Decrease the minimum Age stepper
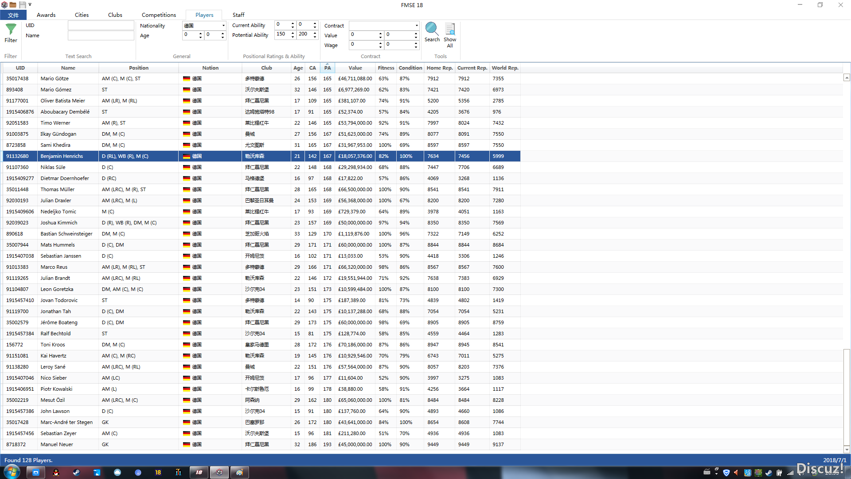The height and width of the screenshot is (479, 851). (200, 37)
